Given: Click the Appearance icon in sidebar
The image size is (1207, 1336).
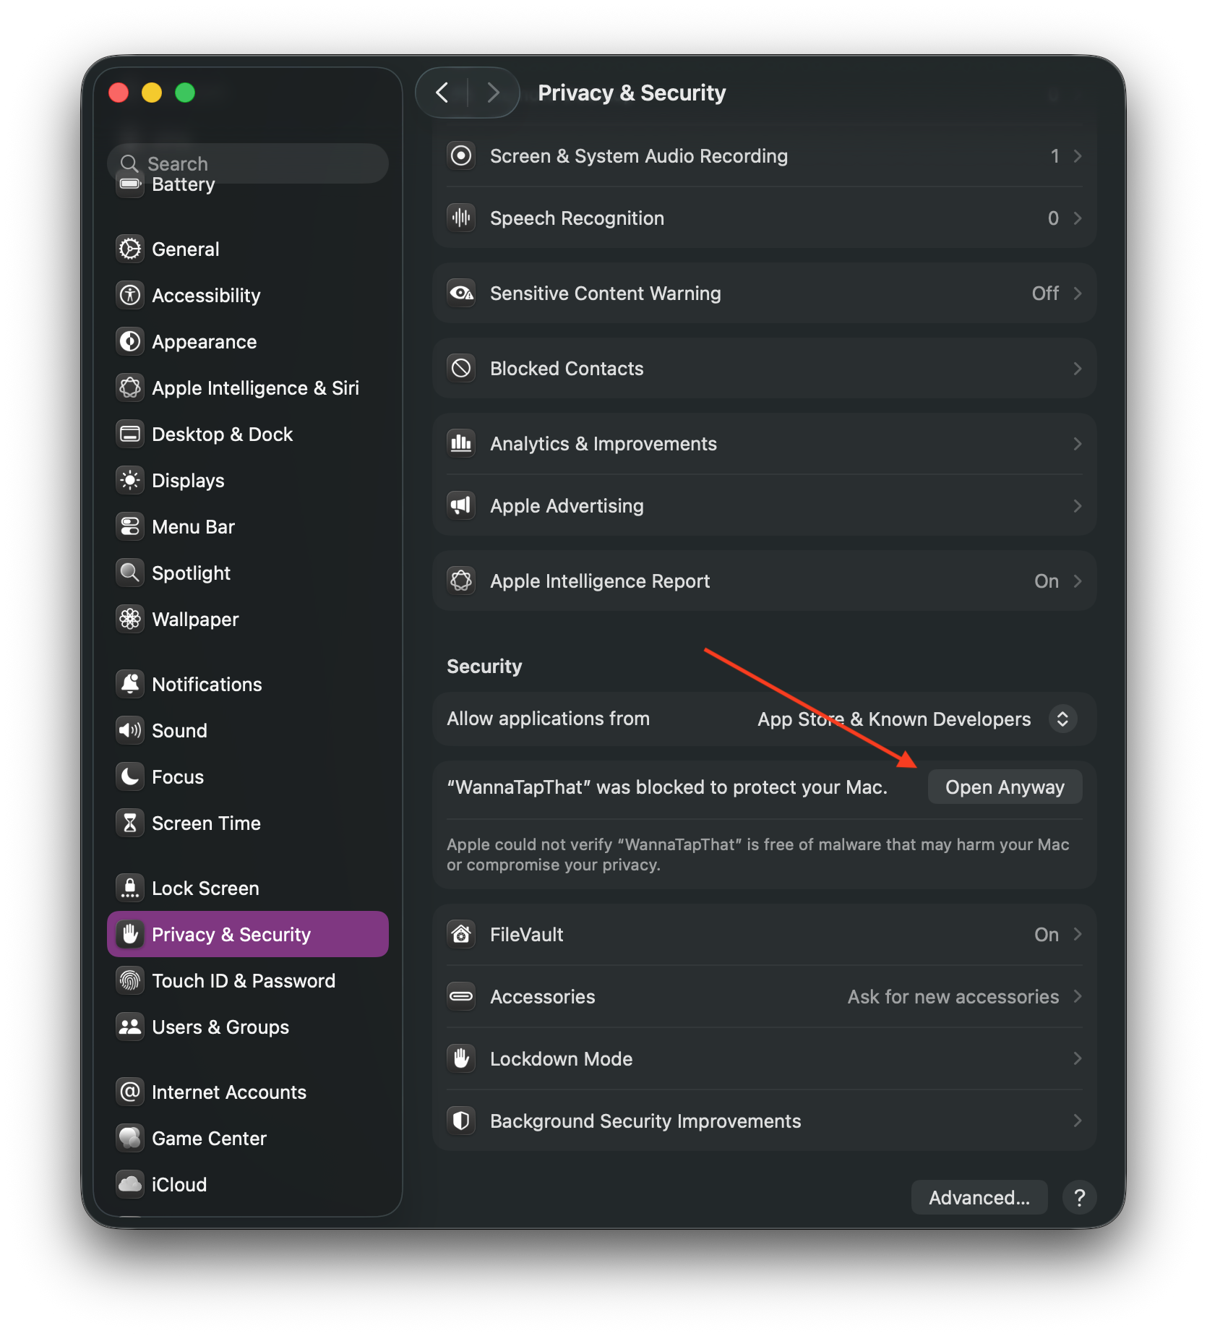Looking at the screenshot, I should coord(130,341).
